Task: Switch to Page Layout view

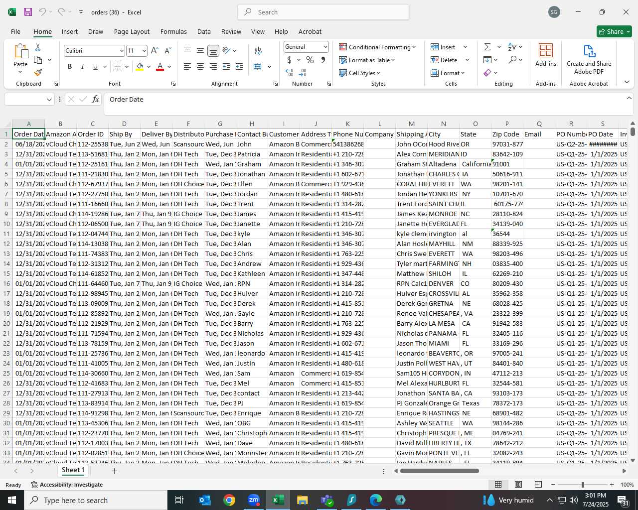Action: [x=518, y=484]
